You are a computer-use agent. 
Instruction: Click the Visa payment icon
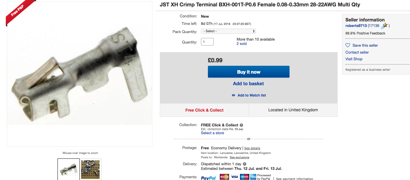234,177
